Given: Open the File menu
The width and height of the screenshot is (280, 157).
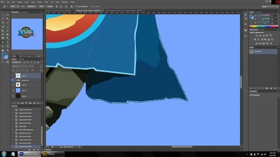Looking at the screenshot, I should (x=8, y=2).
